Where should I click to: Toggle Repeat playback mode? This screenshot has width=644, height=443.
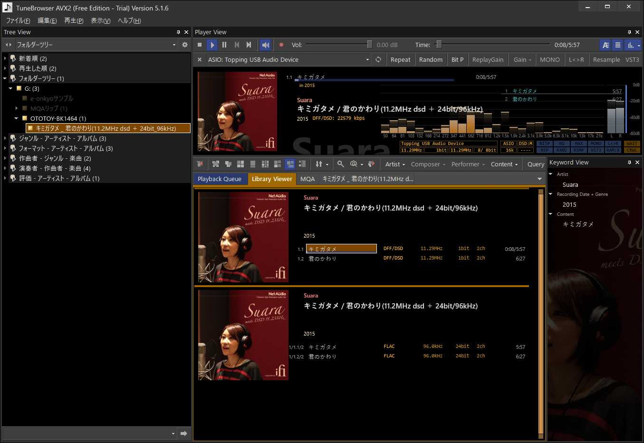pos(400,59)
